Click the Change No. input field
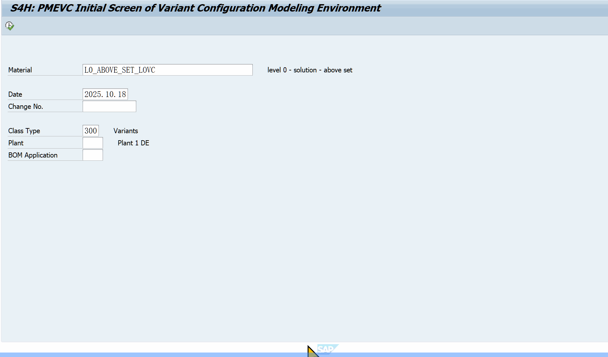Viewport: 608px width, 357px height. pos(109,106)
